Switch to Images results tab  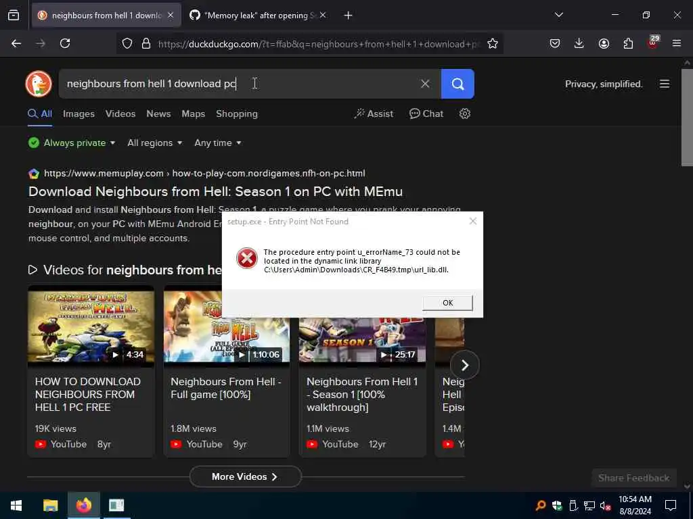pos(79,114)
